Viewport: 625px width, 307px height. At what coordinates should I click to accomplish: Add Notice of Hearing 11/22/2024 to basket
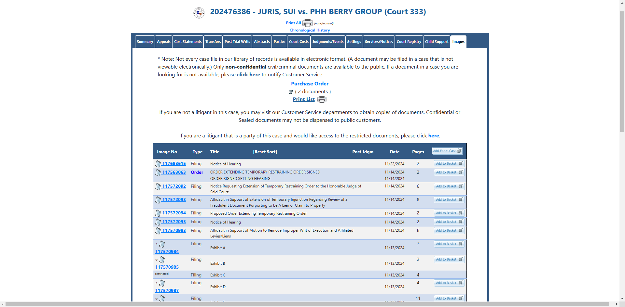(449, 164)
